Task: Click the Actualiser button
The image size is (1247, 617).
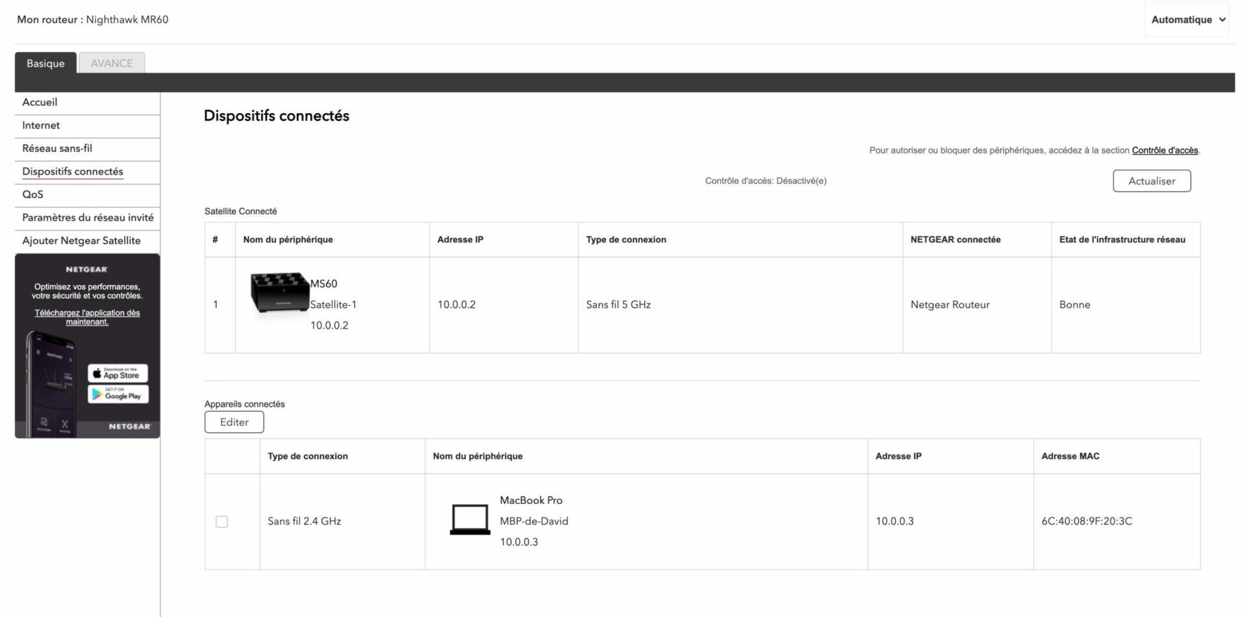Action: (1152, 181)
